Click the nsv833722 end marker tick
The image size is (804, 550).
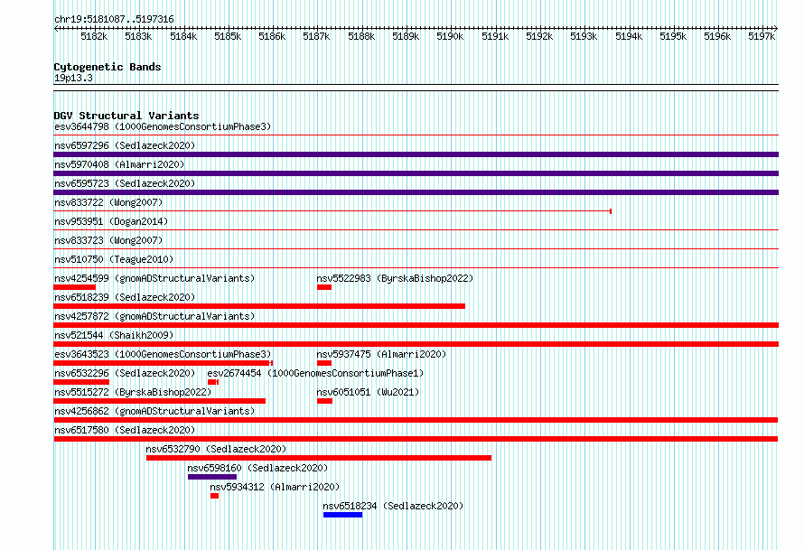(x=611, y=211)
